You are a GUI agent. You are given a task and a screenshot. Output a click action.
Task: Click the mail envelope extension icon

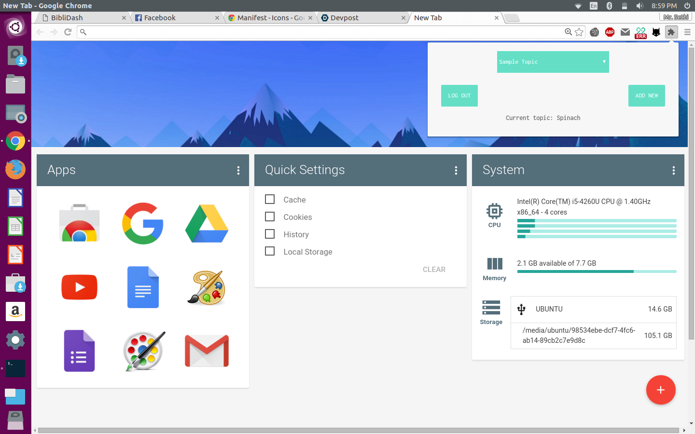click(625, 32)
